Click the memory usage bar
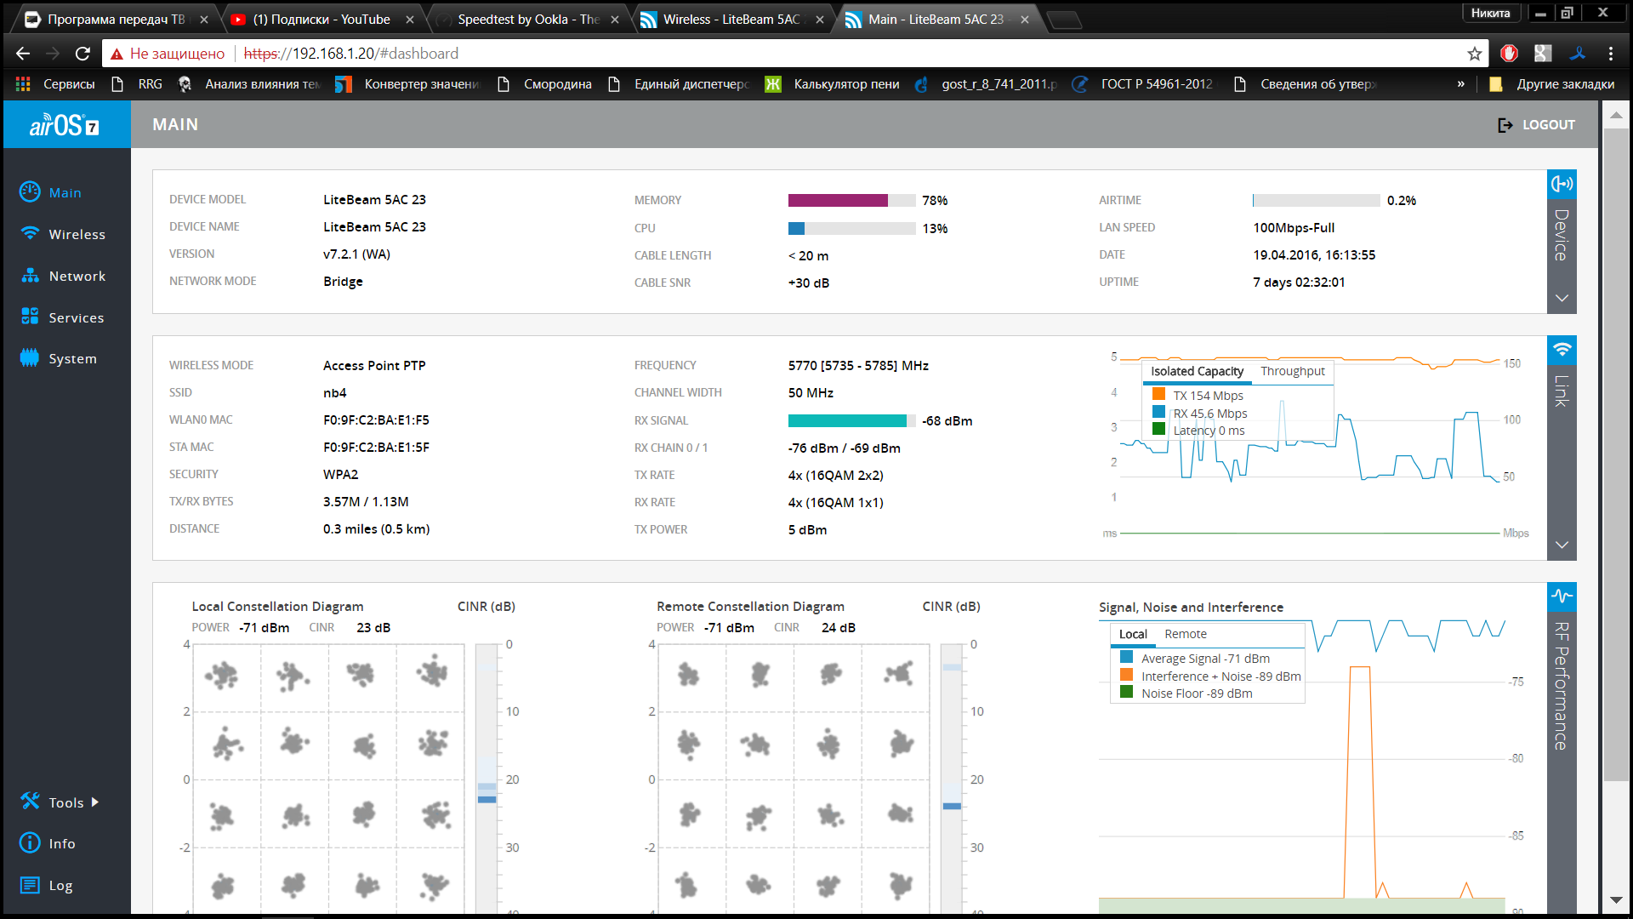Viewport: 1633px width, 919px height. tap(851, 201)
